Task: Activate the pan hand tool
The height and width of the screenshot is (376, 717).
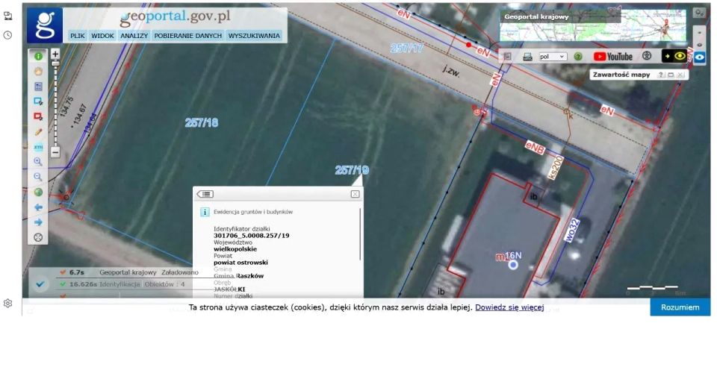Action: 37,71
